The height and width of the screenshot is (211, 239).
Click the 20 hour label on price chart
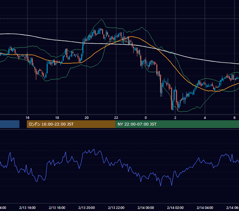coord(86,118)
